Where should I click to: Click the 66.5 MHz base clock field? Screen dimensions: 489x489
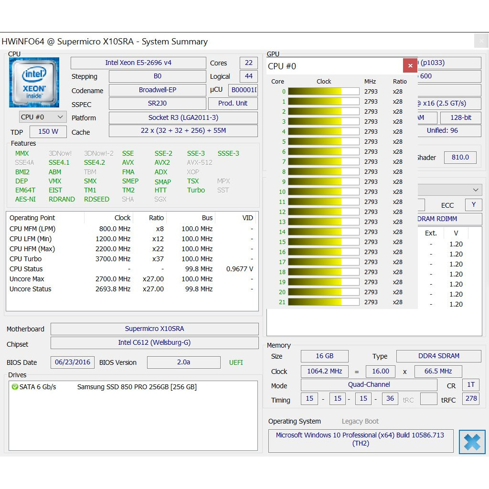click(438, 371)
